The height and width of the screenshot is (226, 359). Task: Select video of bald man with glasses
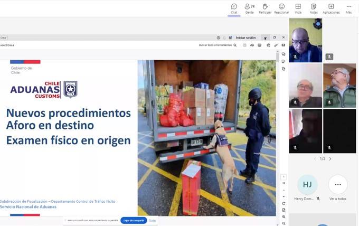[x=306, y=86]
